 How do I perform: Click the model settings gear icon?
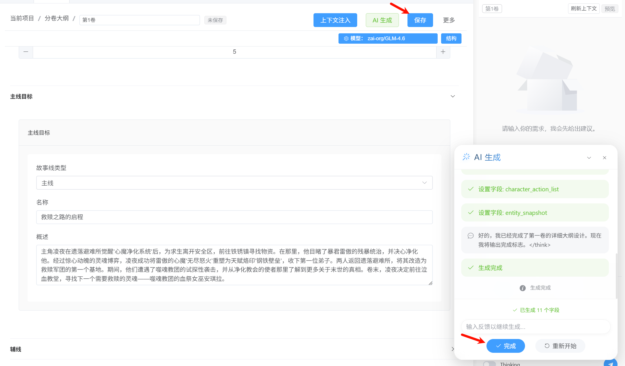coord(346,38)
